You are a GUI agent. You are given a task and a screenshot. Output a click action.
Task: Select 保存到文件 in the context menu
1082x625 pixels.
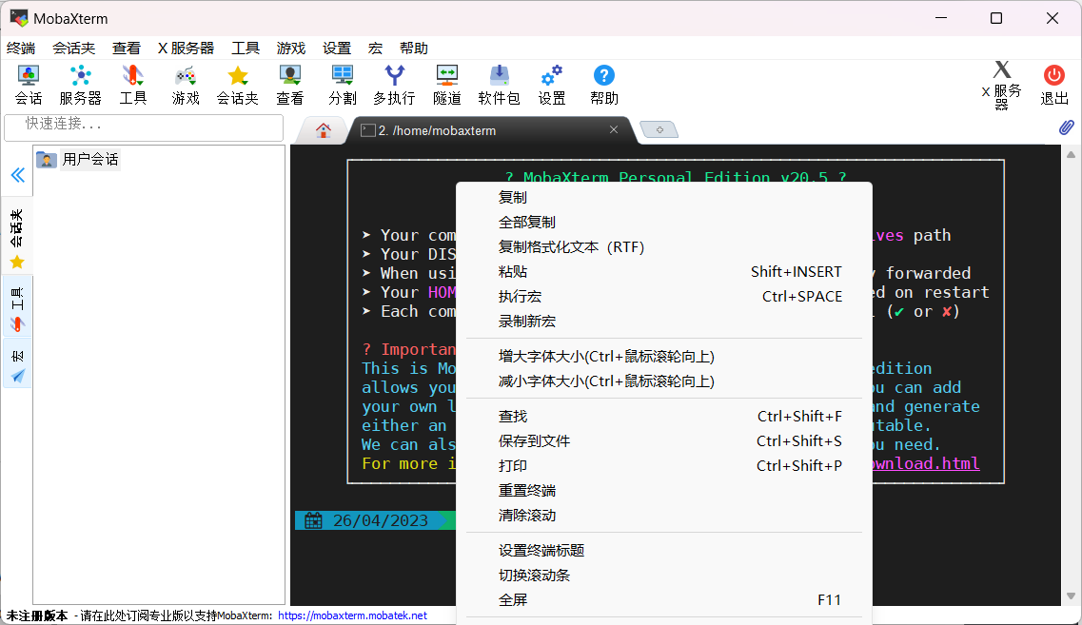tap(664, 441)
